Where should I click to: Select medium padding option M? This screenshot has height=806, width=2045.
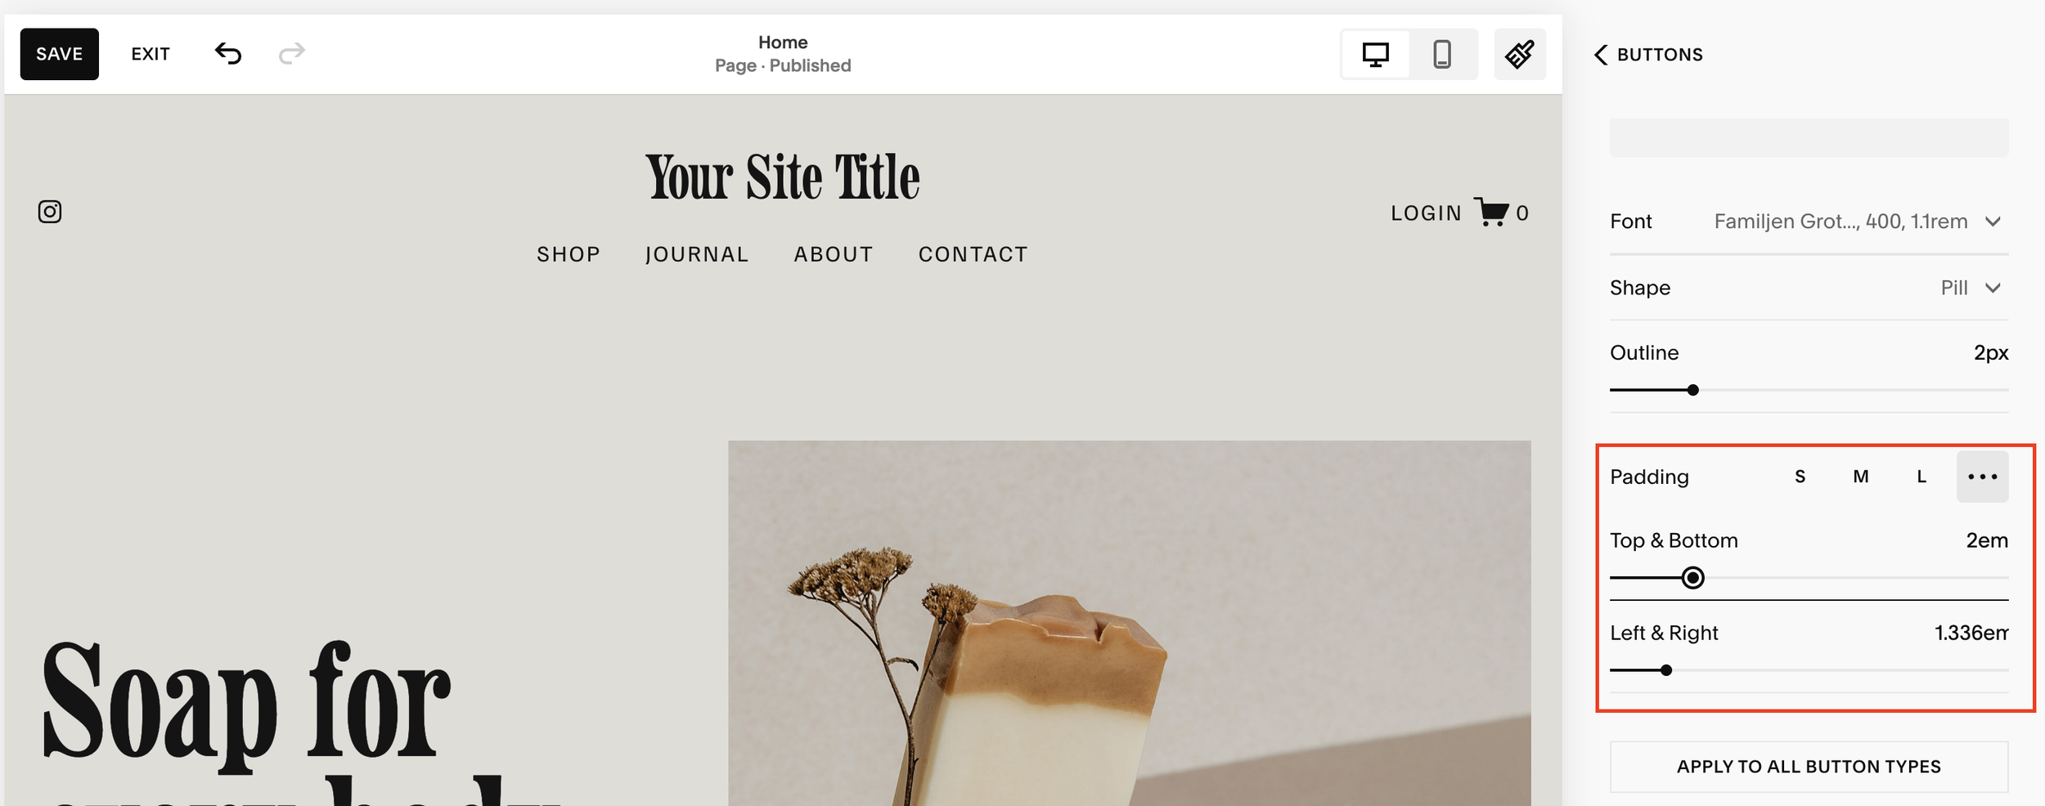[1860, 477]
